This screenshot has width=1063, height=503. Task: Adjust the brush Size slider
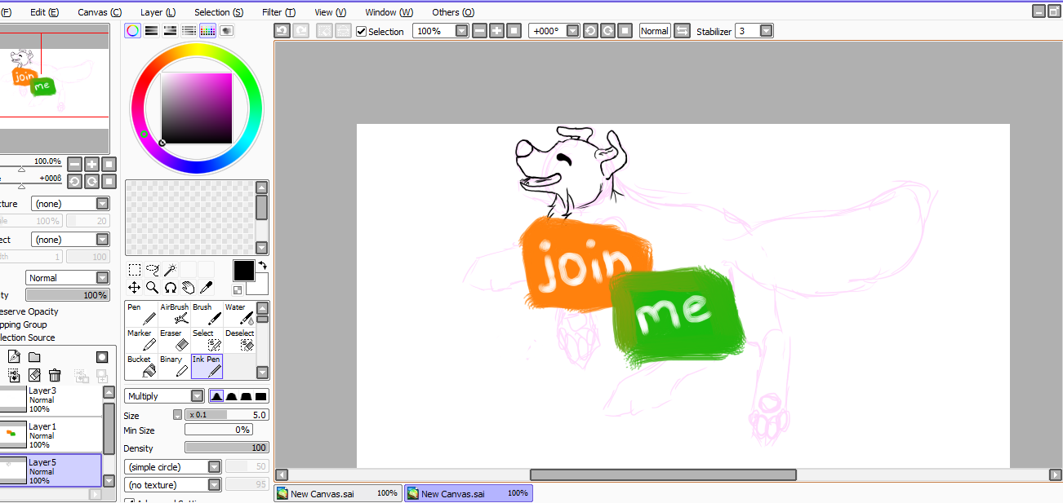(227, 415)
